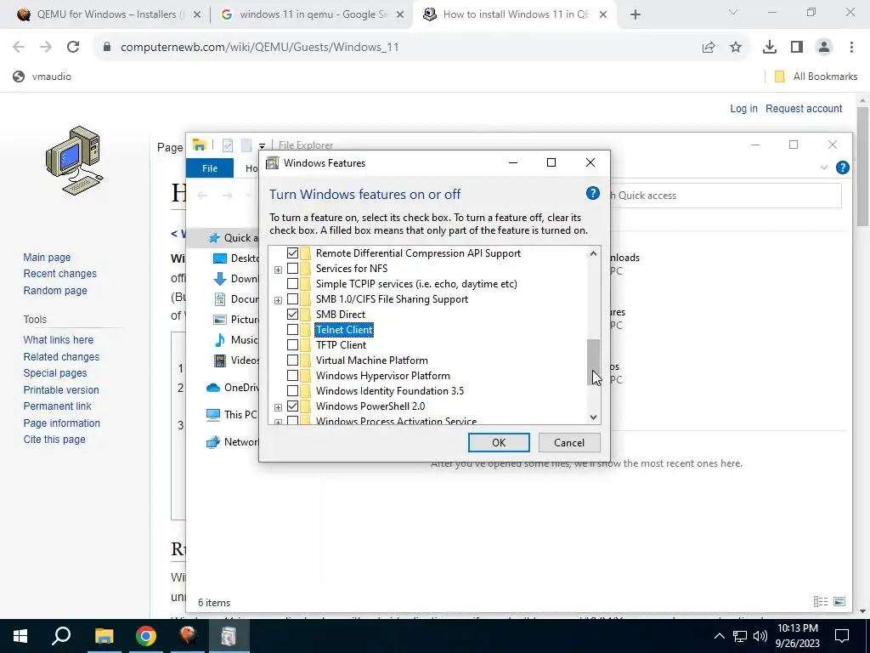870x653 pixels.
Task: Click the Windows Features help question-mark icon
Action: [592, 193]
